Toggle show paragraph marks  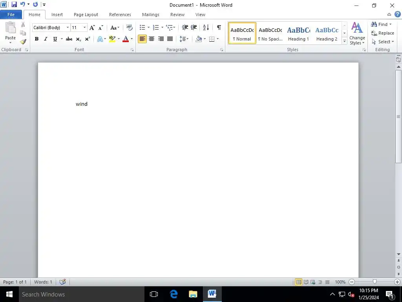click(x=219, y=28)
